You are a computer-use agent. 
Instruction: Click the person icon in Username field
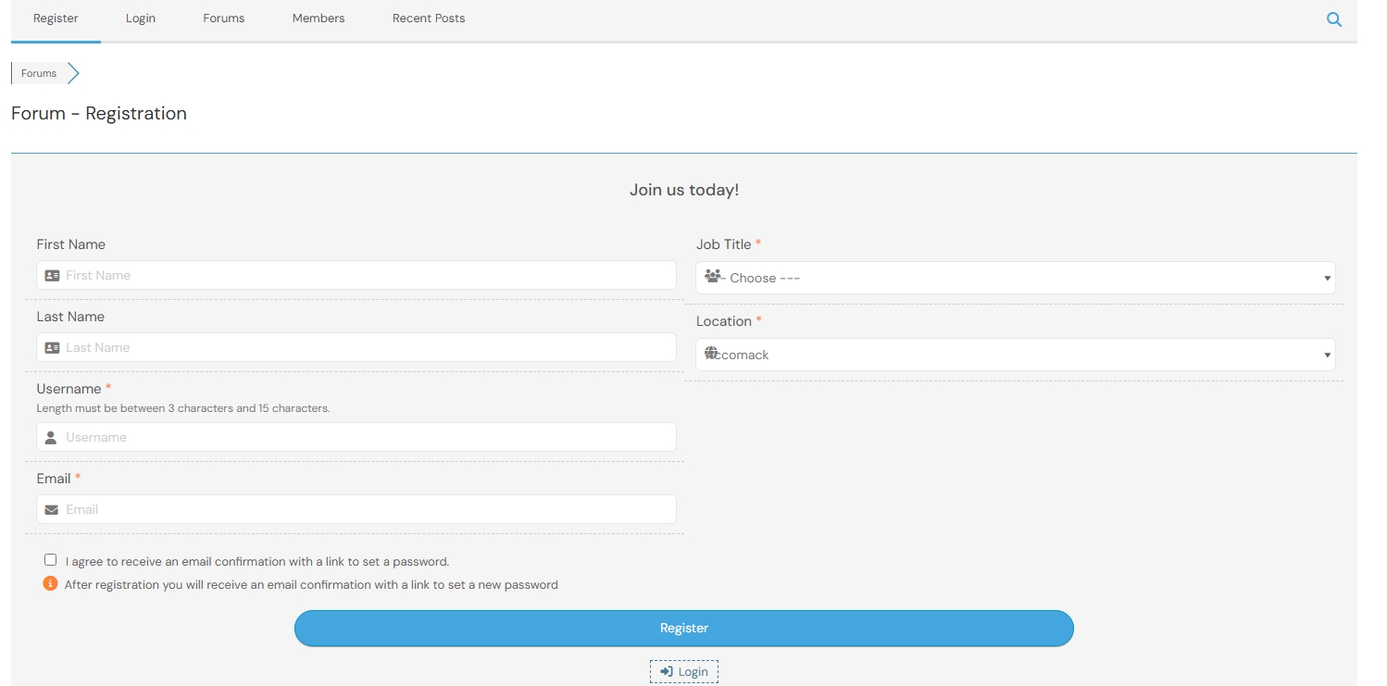[52, 438]
